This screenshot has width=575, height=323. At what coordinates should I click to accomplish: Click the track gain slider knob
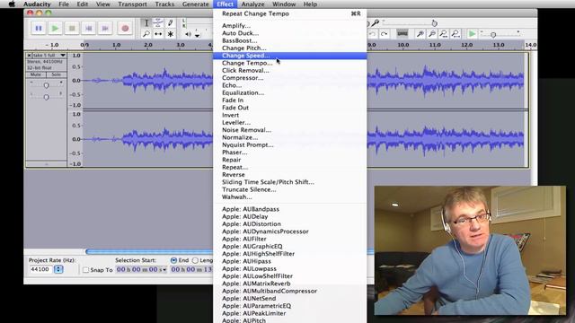click(x=46, y=85)
